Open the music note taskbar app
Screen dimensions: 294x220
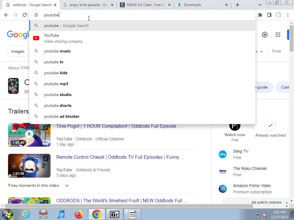61,214
